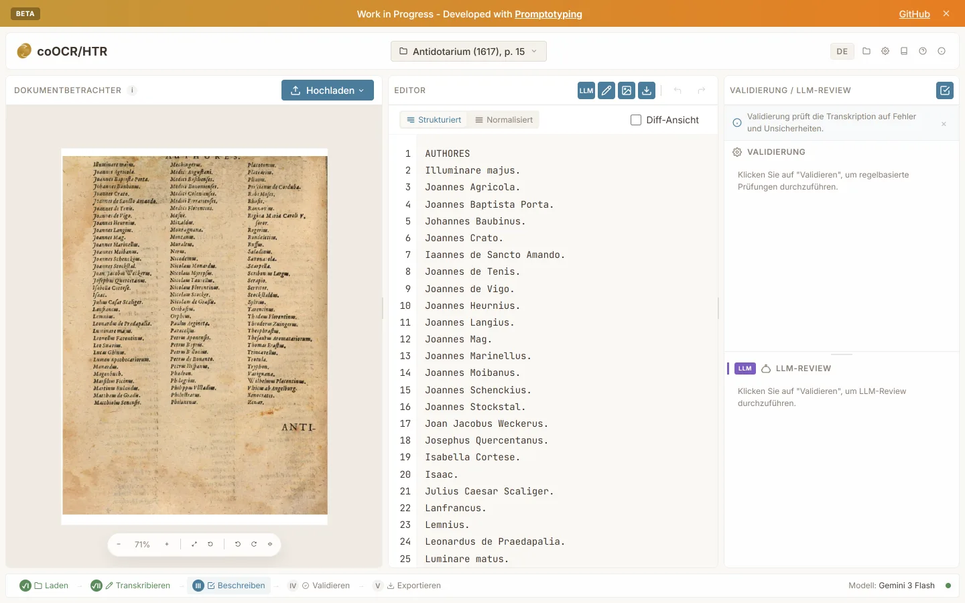Open the Antidotarium (1617), p. 15 dropdown
Image resolution: width=965 pixels, height=603 pixels.
pos(468,52)
